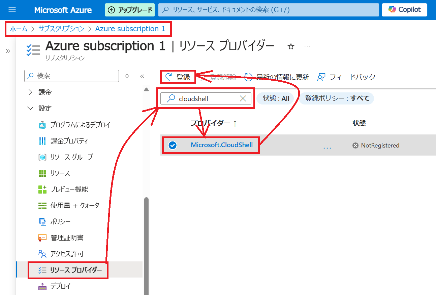Click the subscription resource providers page icon

coord(33,50)
